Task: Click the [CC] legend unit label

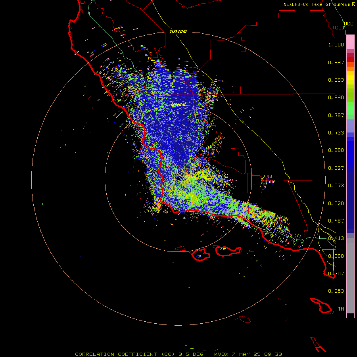Action: pyautogui.click(x=339, y=27)
